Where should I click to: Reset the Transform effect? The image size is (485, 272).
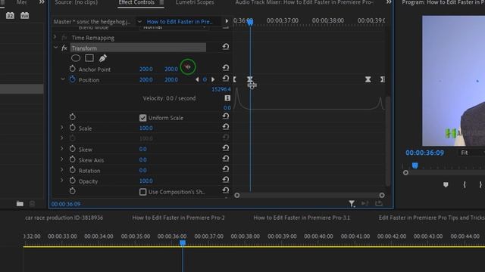(x=226, y=47)
